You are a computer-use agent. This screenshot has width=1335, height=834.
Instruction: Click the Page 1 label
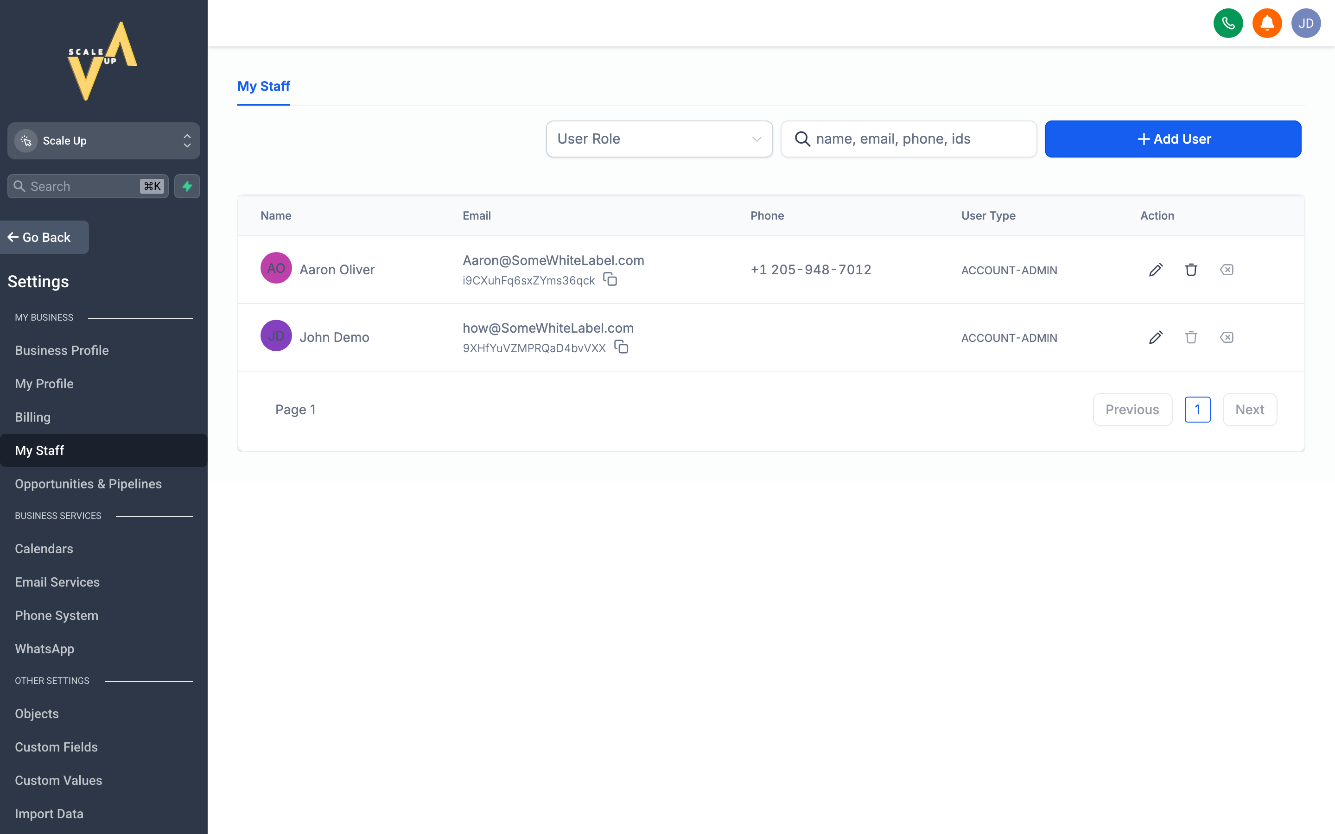[x=295, y=409]
